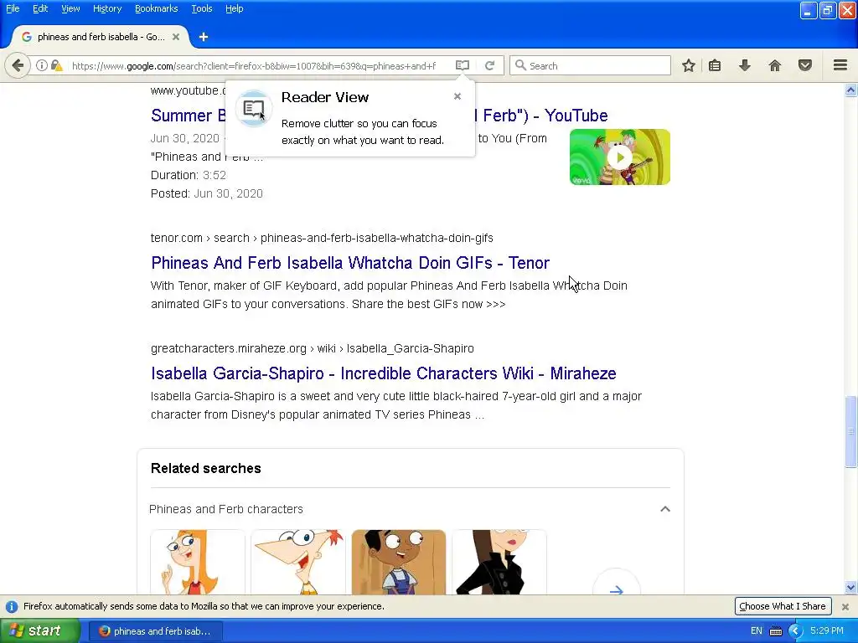Expand hidden tray icons arrow
Image resolution: width=858 pixels, height=643 pixels.
tap(795, 631)
